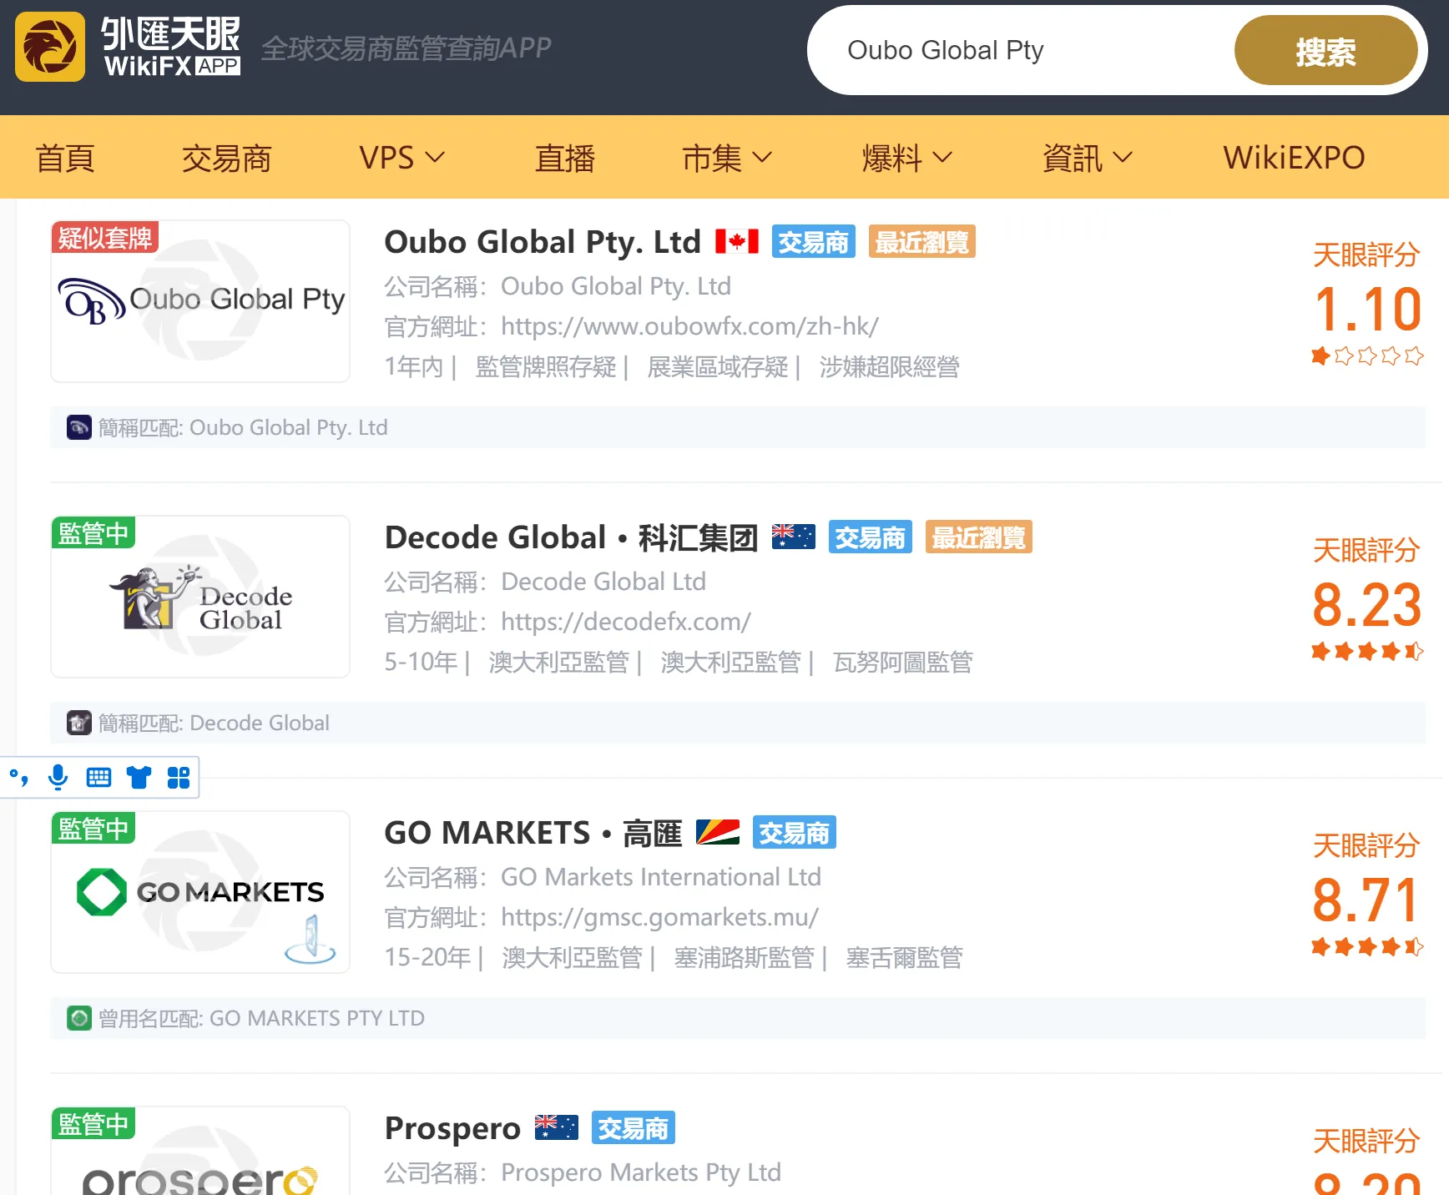Screen dimensions: 1449x1195
Task: Open the 直播 live tab
Action: [x=564, y=158]
